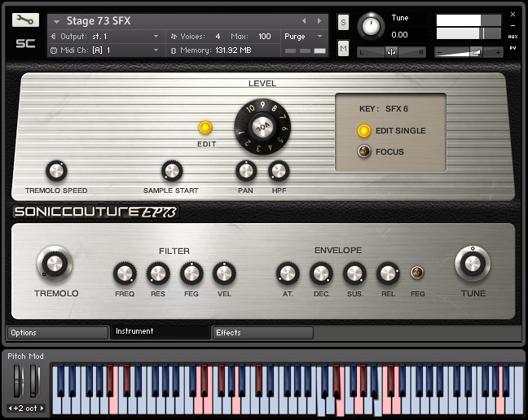Click the SC Soniccouture logo icon

[x=25, y=43]
